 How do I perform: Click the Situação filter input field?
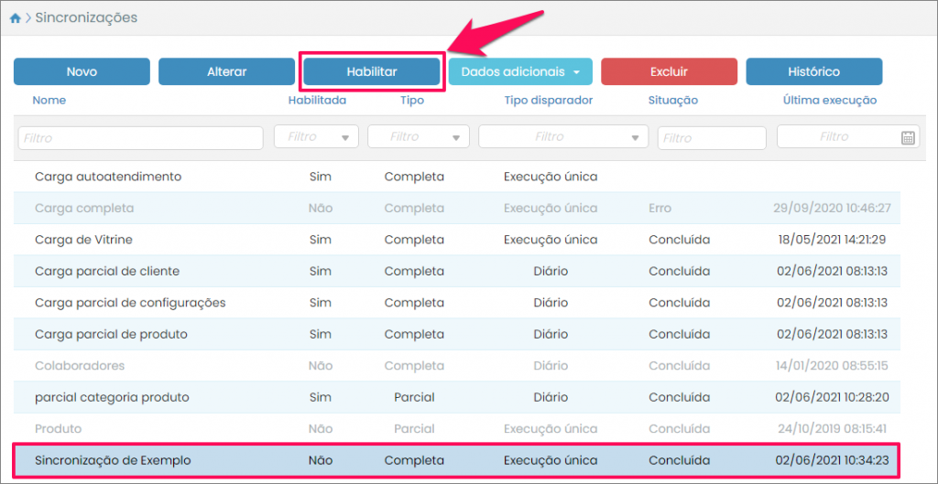tap(712, 138)
